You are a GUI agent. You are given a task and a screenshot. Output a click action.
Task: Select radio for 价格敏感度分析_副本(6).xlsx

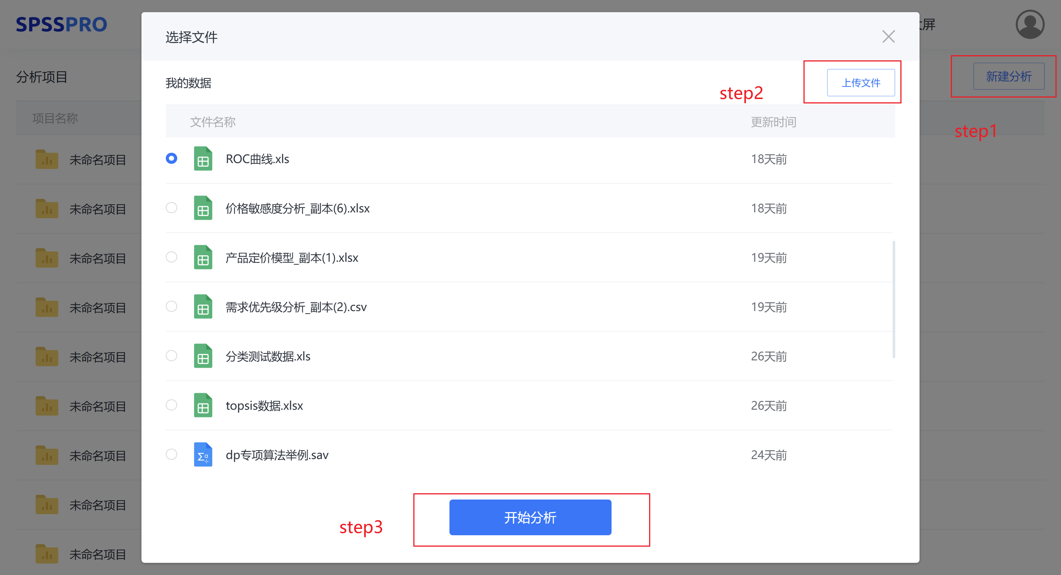pos(171,208)
